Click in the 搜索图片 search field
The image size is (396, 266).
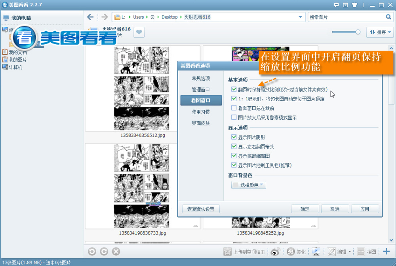[346, 17]
